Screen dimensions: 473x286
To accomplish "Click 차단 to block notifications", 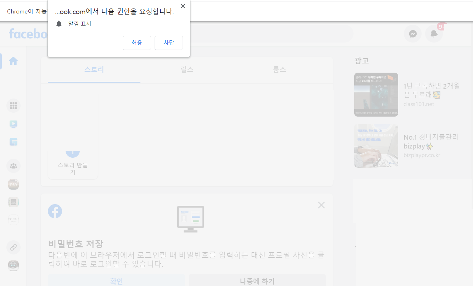I will click(x=169, y=43).
